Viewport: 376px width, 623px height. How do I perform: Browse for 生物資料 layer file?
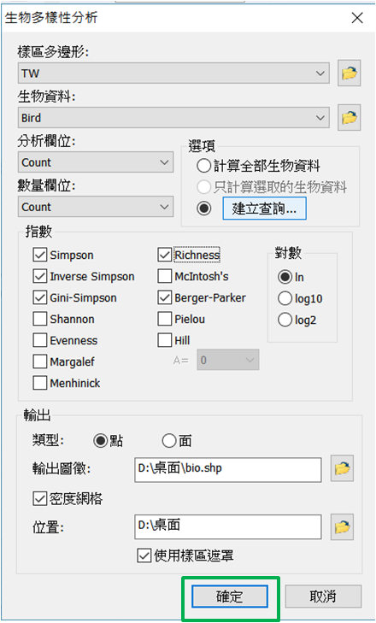[349, 117]
